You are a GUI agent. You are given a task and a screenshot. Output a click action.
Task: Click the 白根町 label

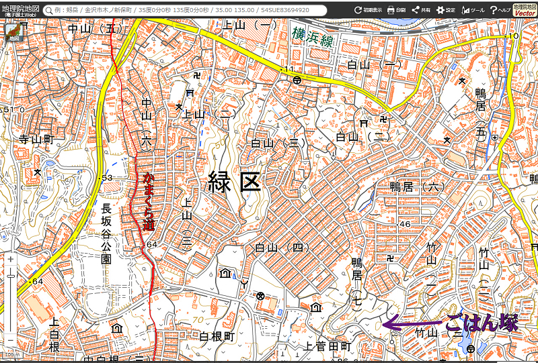pyautogui.click(x=217, y=336)
